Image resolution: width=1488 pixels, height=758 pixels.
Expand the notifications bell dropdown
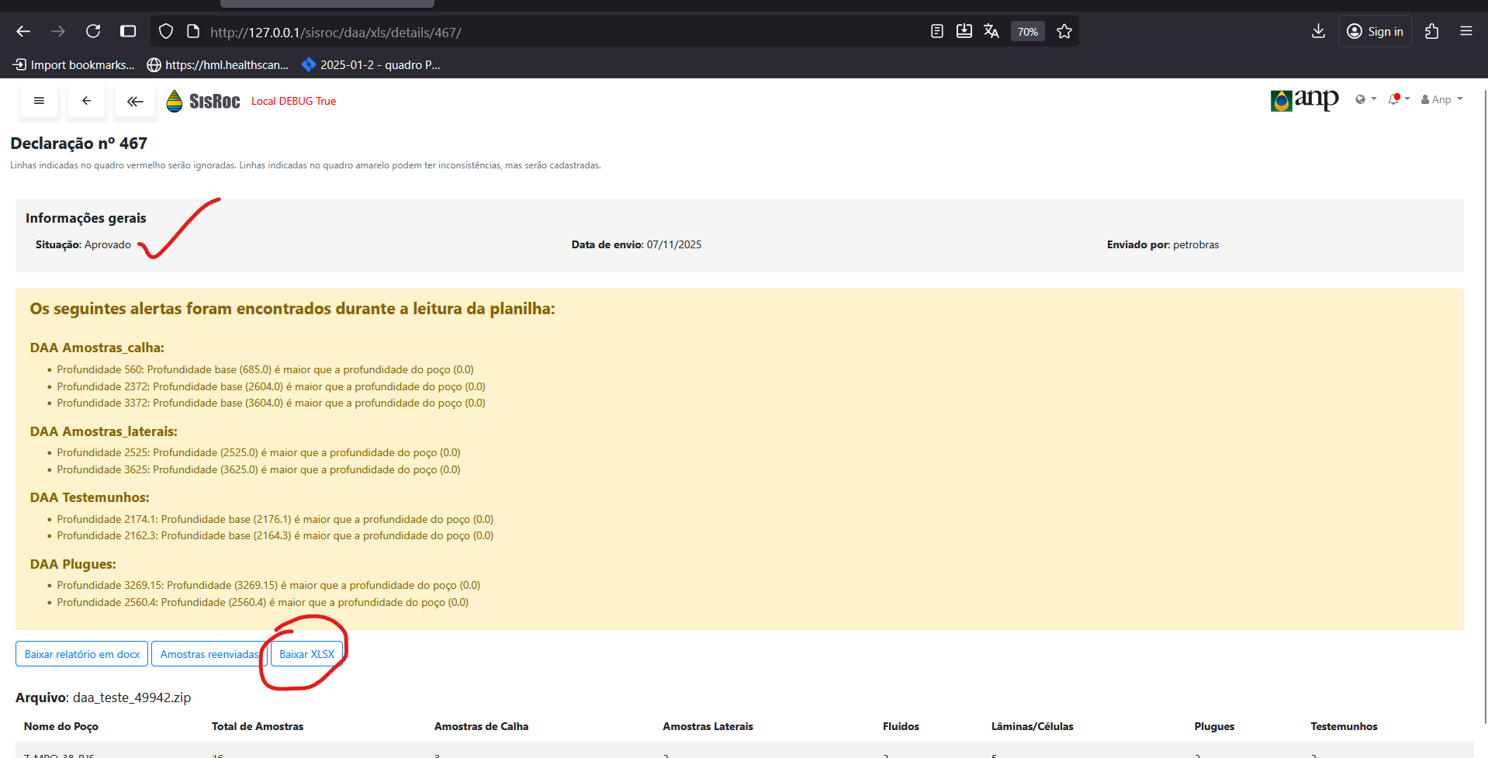pos(1398,99)
